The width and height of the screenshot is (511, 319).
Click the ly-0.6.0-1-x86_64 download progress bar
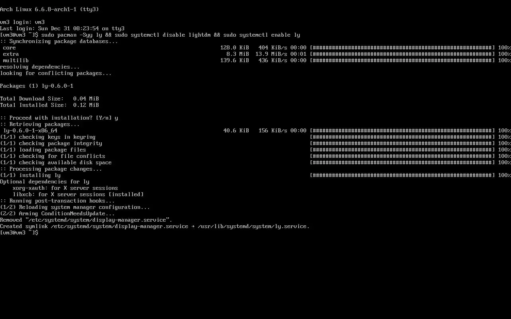point(402,130)
